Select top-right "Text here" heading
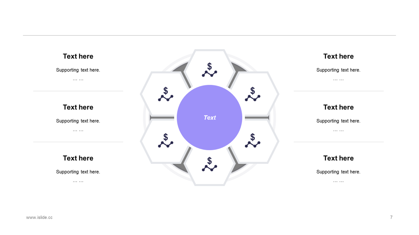The width and height of the screenshot is (419, 235). pos(338,56)
